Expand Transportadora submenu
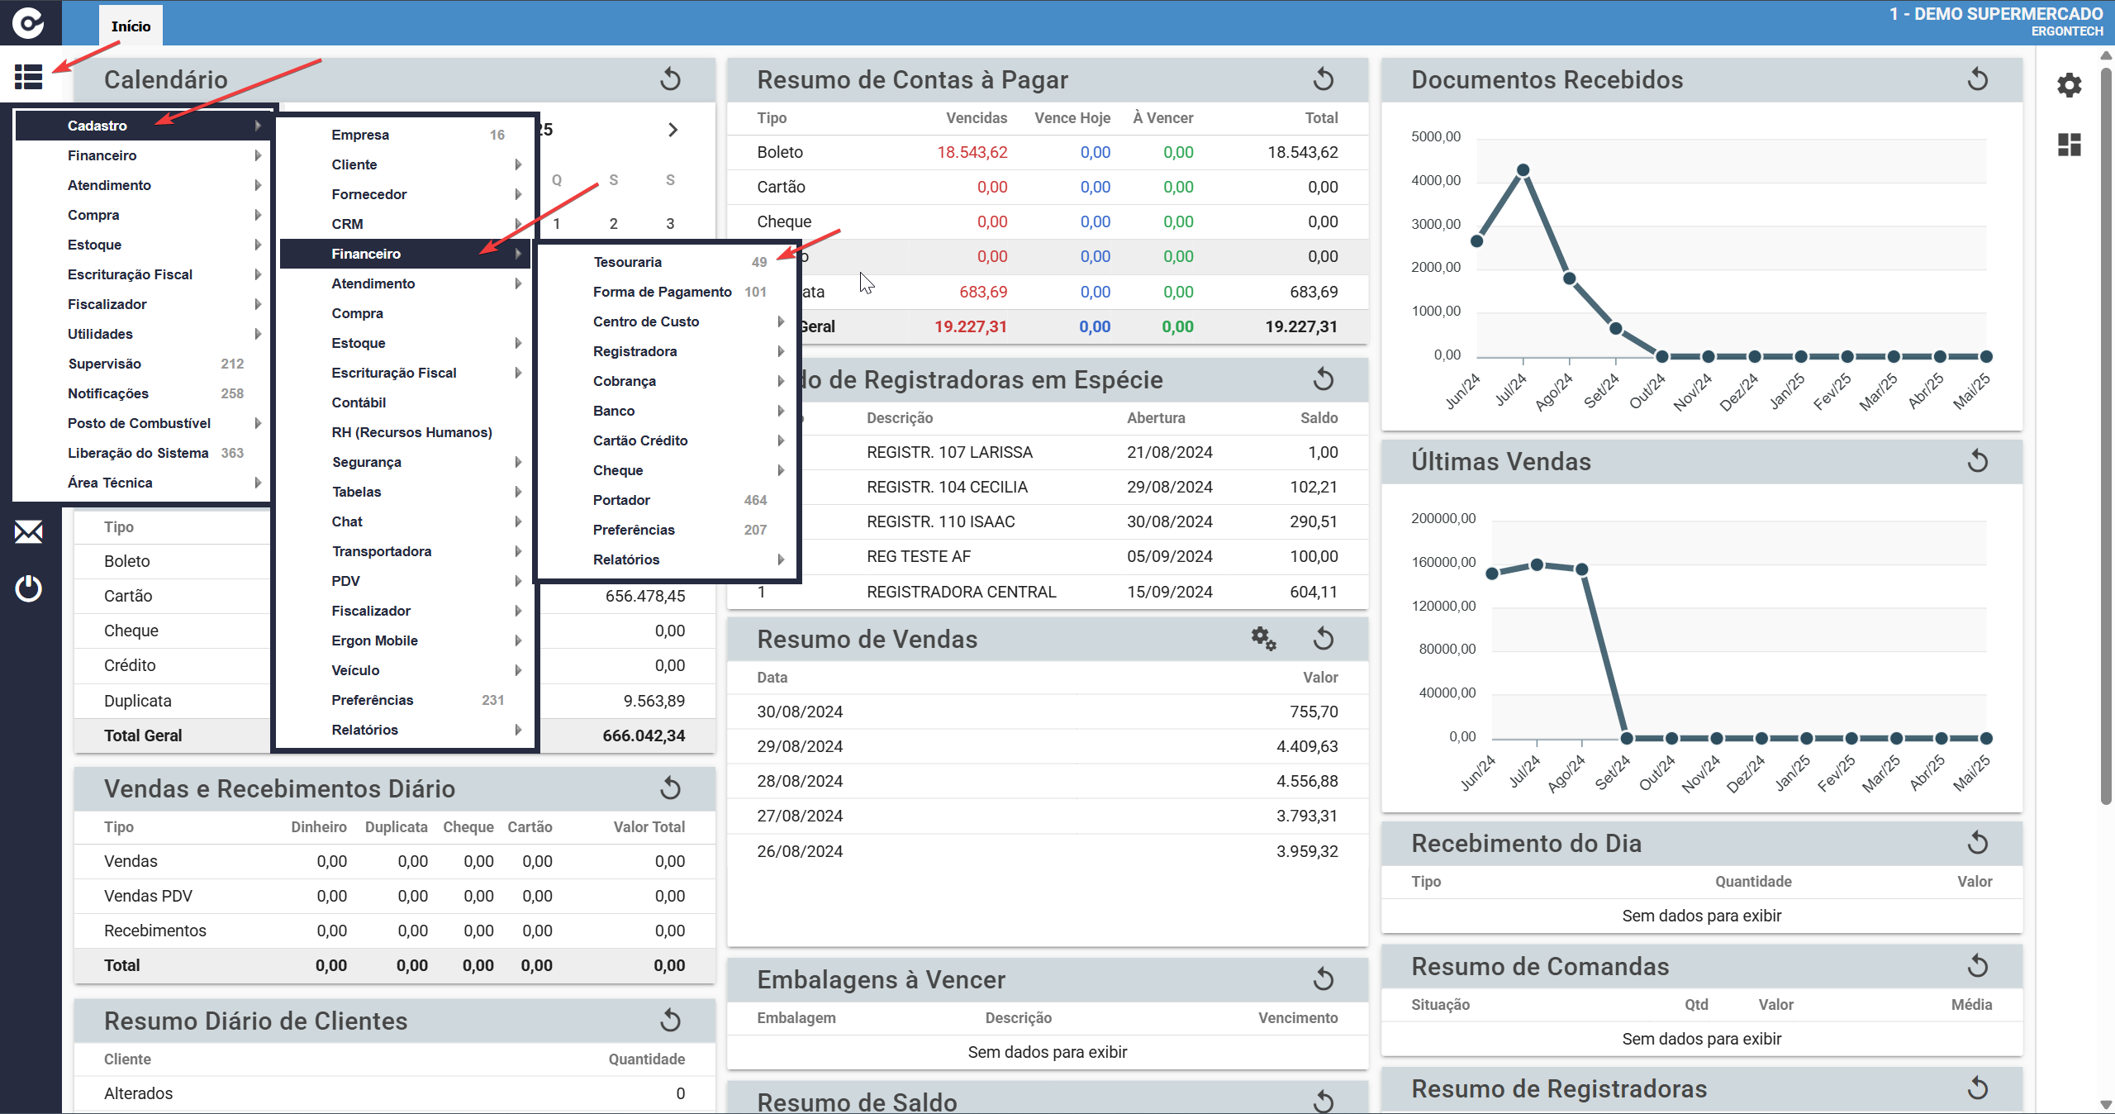Image resolution: width=2115 pixels, height=1114 pixels. click(406, 551)
